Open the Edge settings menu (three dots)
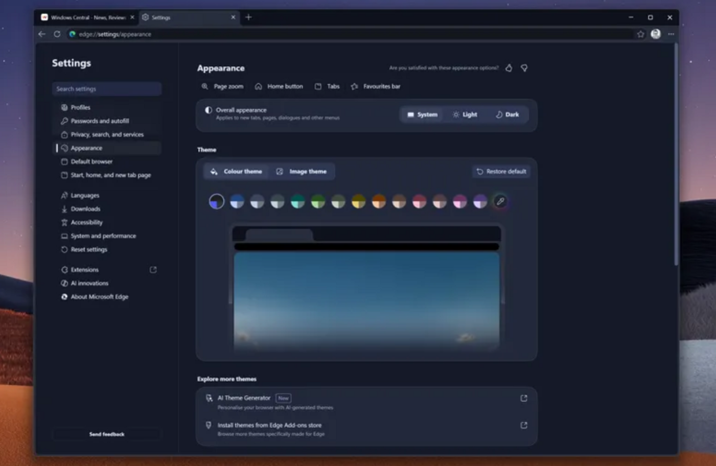The image size is (716, 466). (x=671, y=34)
